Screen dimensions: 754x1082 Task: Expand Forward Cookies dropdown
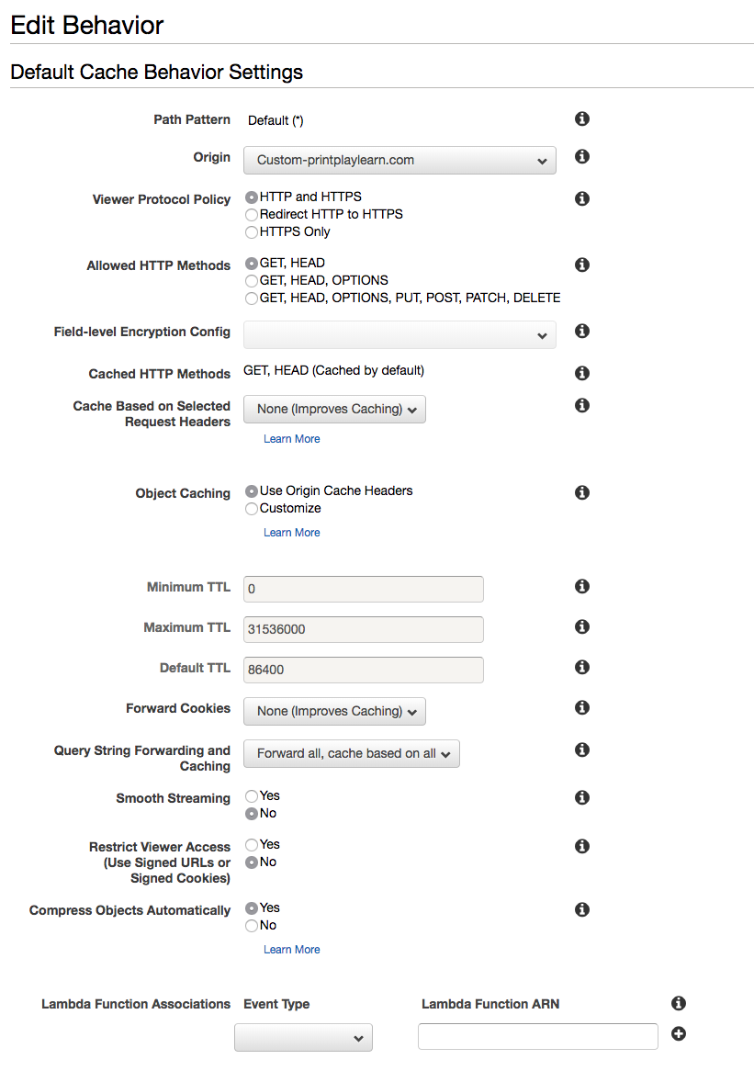tap(334, 711)
